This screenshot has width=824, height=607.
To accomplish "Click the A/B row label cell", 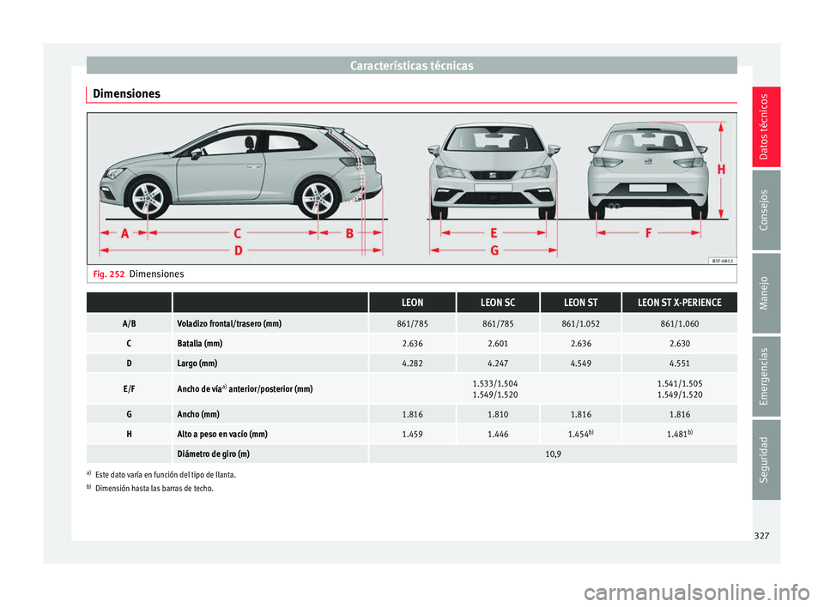I will (130, 323).
